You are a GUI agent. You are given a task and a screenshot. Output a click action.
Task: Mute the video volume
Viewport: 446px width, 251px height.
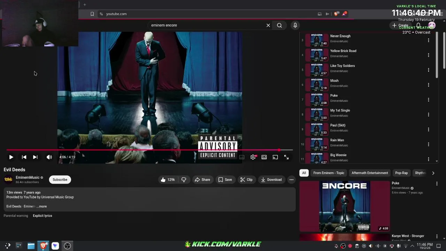pyautogui.click(x=49, y=157)
